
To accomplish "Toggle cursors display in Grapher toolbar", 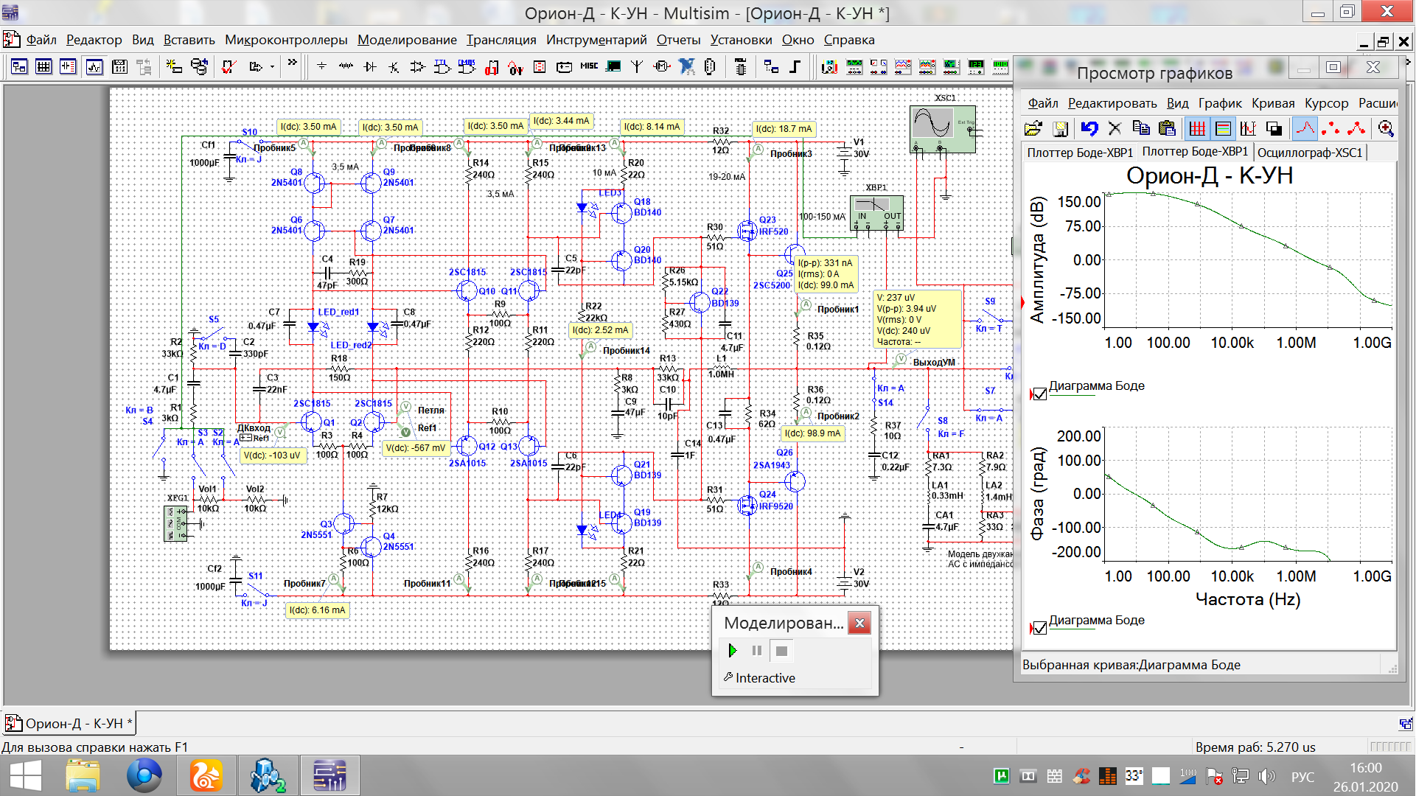I will pyautogui.click(x=1247, y=128).
